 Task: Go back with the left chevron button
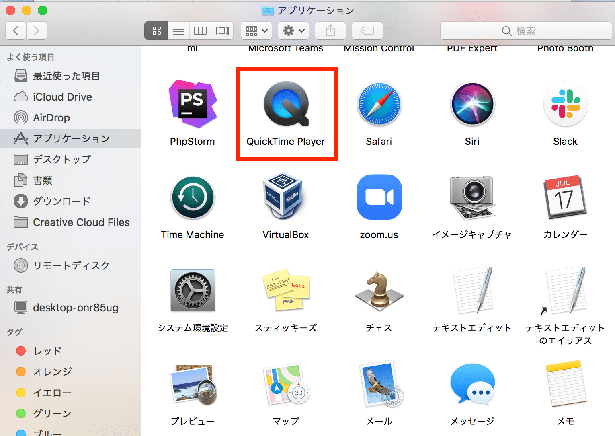[16, 31]
